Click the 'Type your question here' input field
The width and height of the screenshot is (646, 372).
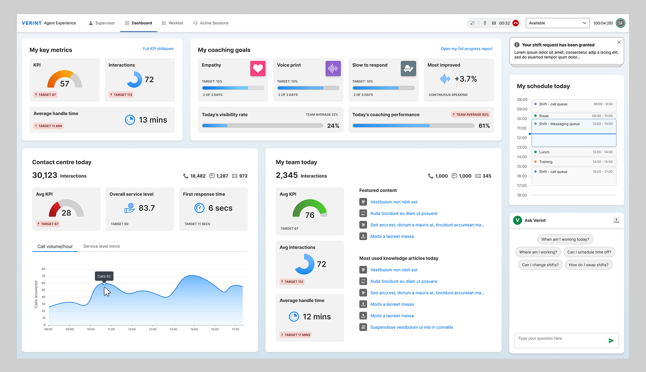560,339
